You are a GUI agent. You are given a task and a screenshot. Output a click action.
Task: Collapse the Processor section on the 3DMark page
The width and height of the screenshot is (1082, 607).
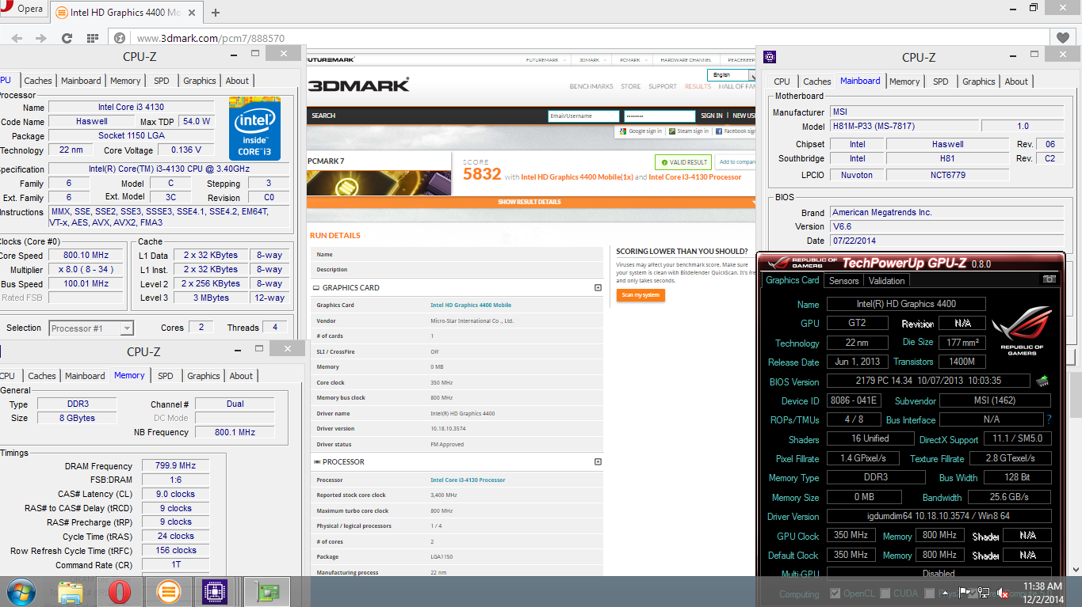(x=598, y=462)
